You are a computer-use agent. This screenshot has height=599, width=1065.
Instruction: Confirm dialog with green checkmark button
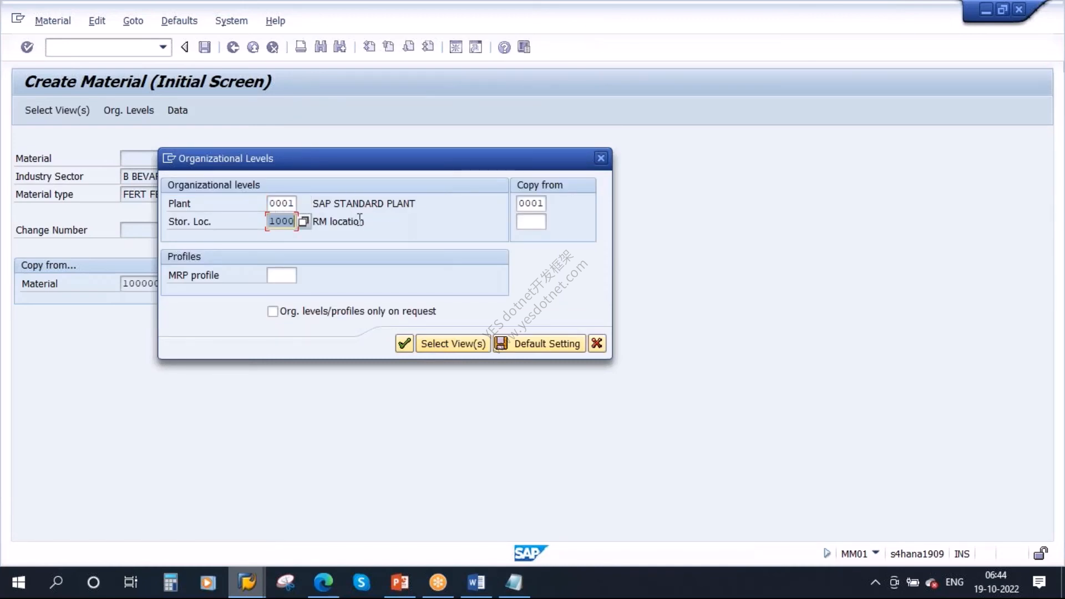(404, 343)
